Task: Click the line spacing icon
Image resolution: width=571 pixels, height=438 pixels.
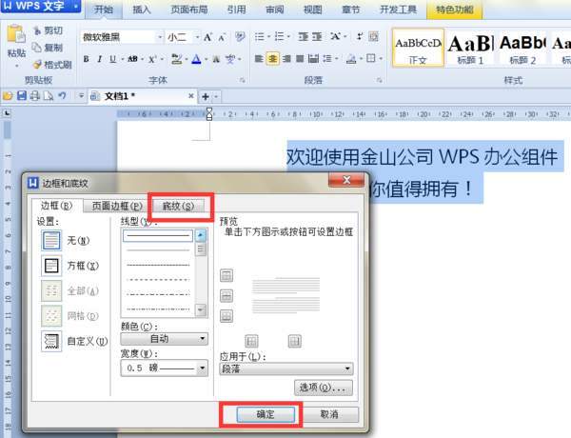Action: [x=327, y=59]
